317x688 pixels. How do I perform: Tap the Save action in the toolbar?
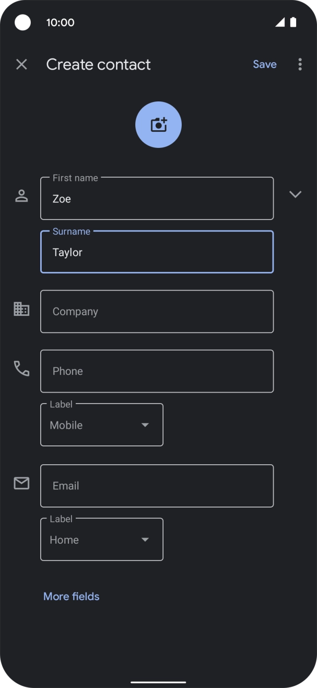(264, 64)
